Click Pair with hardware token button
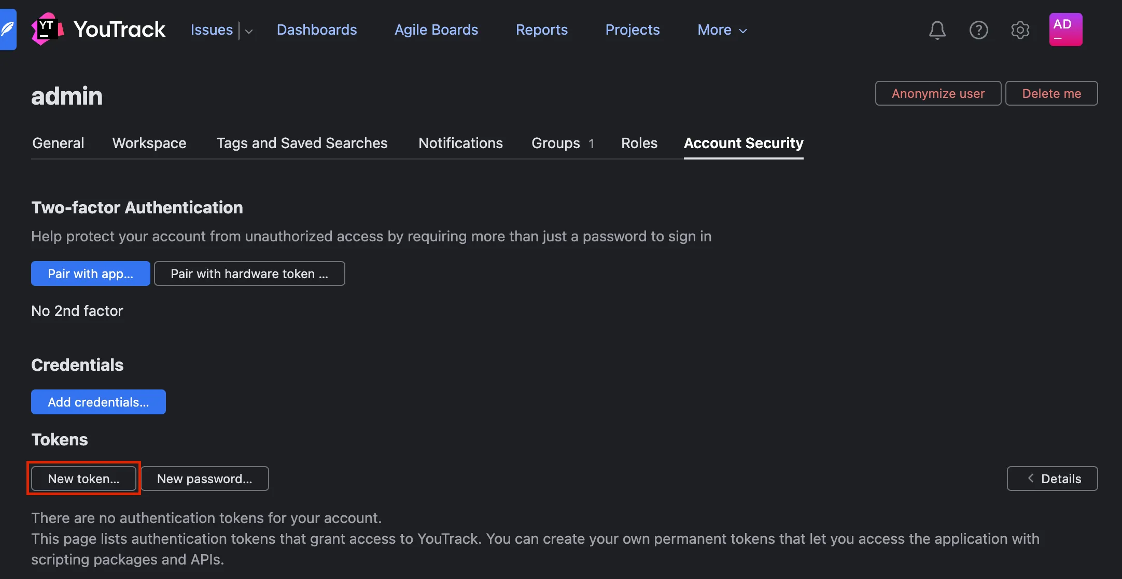The height and width of the screenshot is (579, 1122). click(249, 273)
